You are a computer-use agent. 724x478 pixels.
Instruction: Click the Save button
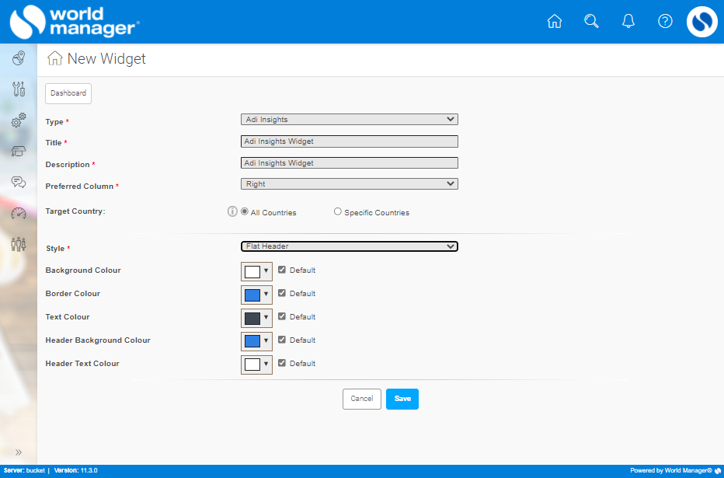[402, 399]
